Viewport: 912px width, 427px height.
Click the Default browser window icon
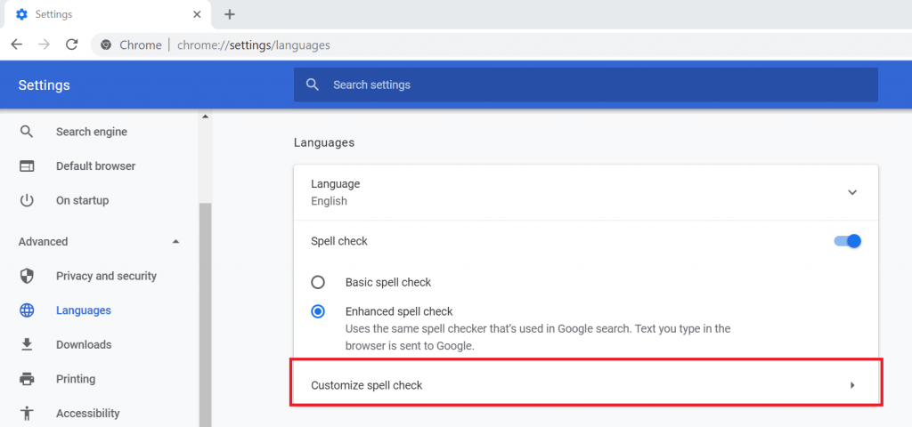27,166
